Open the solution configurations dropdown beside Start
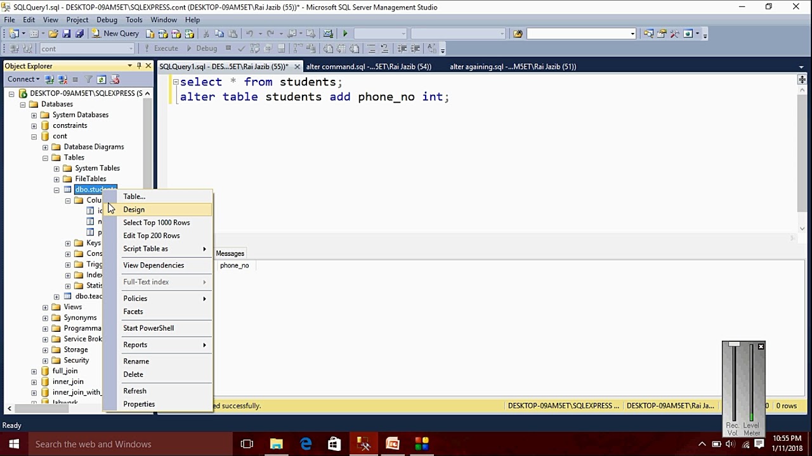Image resolution: width=812 pixels, height=456 pixels. click(380, 34)
